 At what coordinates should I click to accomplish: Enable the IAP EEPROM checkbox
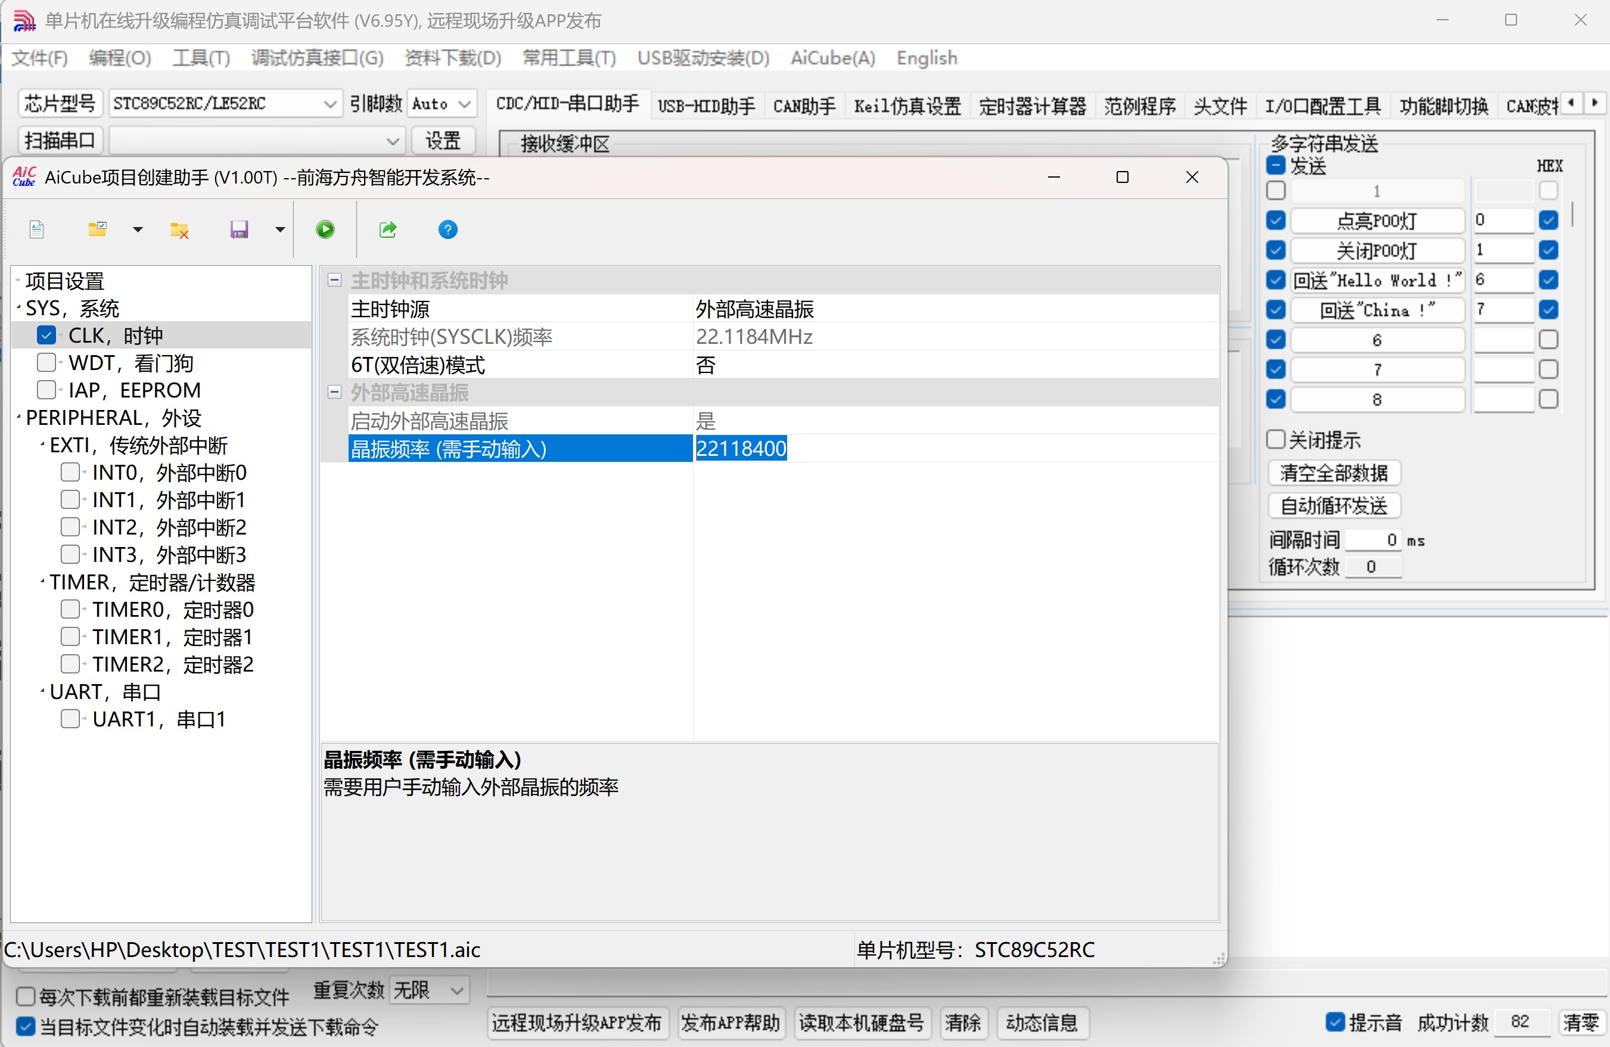(x=46, y=390)
